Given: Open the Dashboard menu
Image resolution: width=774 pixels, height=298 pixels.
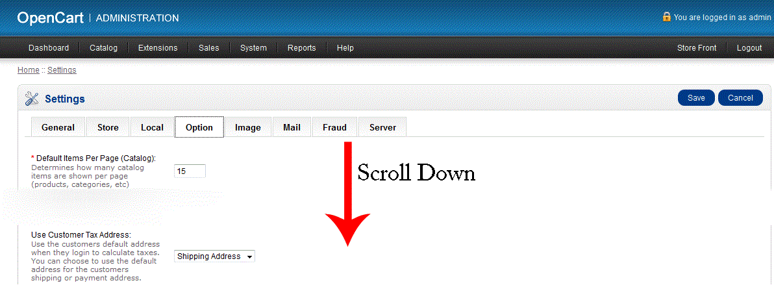Looking at the screenshot, I should [x=49, y=48].
